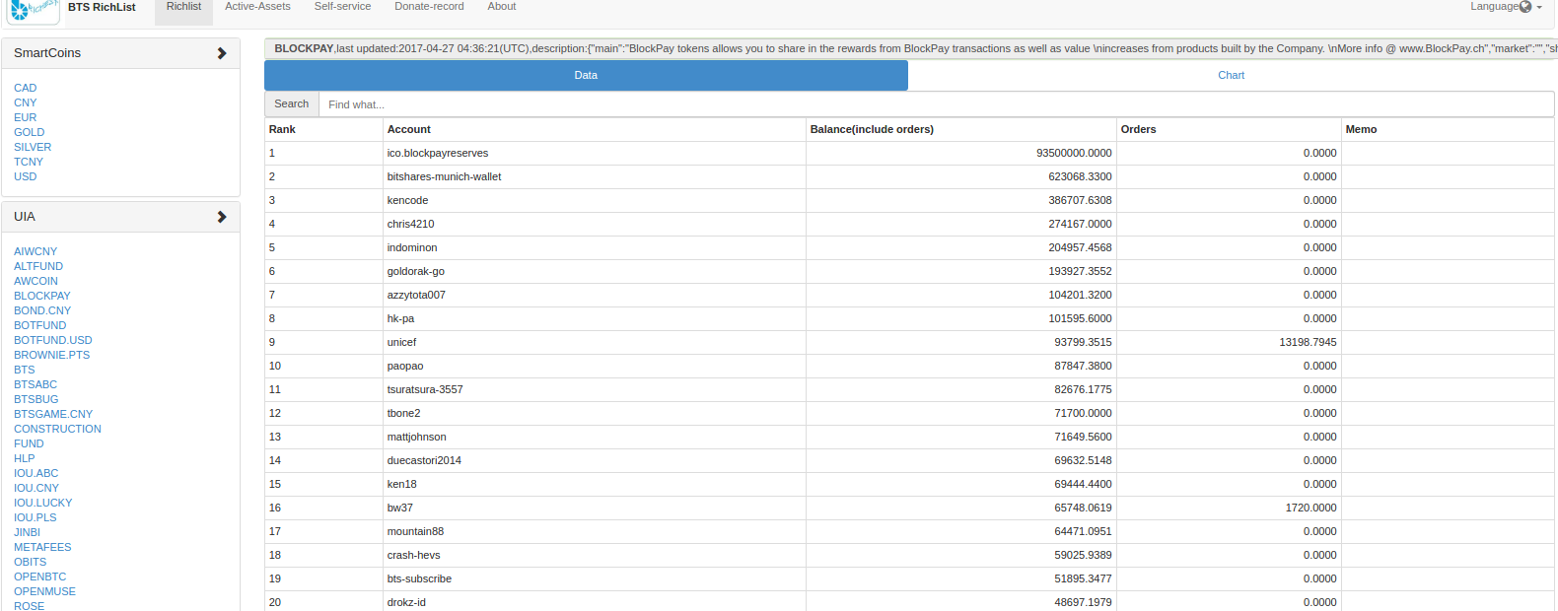Image resolution: width=1558 pixels, height=611 pixels.
Task: Open BTSABC asset richlist
Action: (x=35, y=384)
